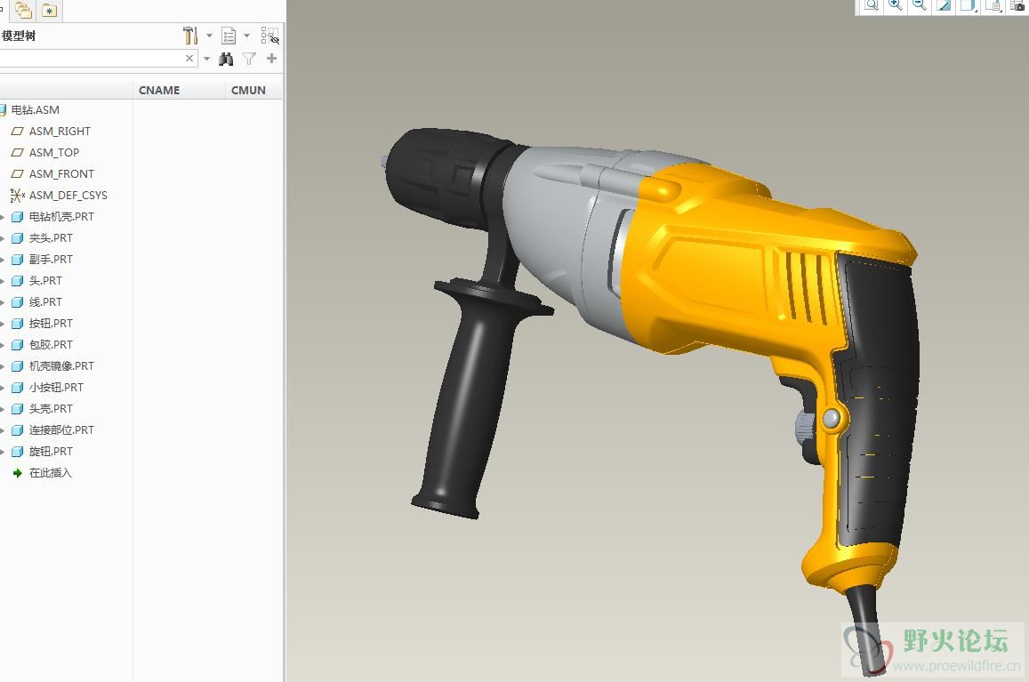The image size is (1029, 682).
Task: Click the repaint screen icon
Action: pos(944,5)
